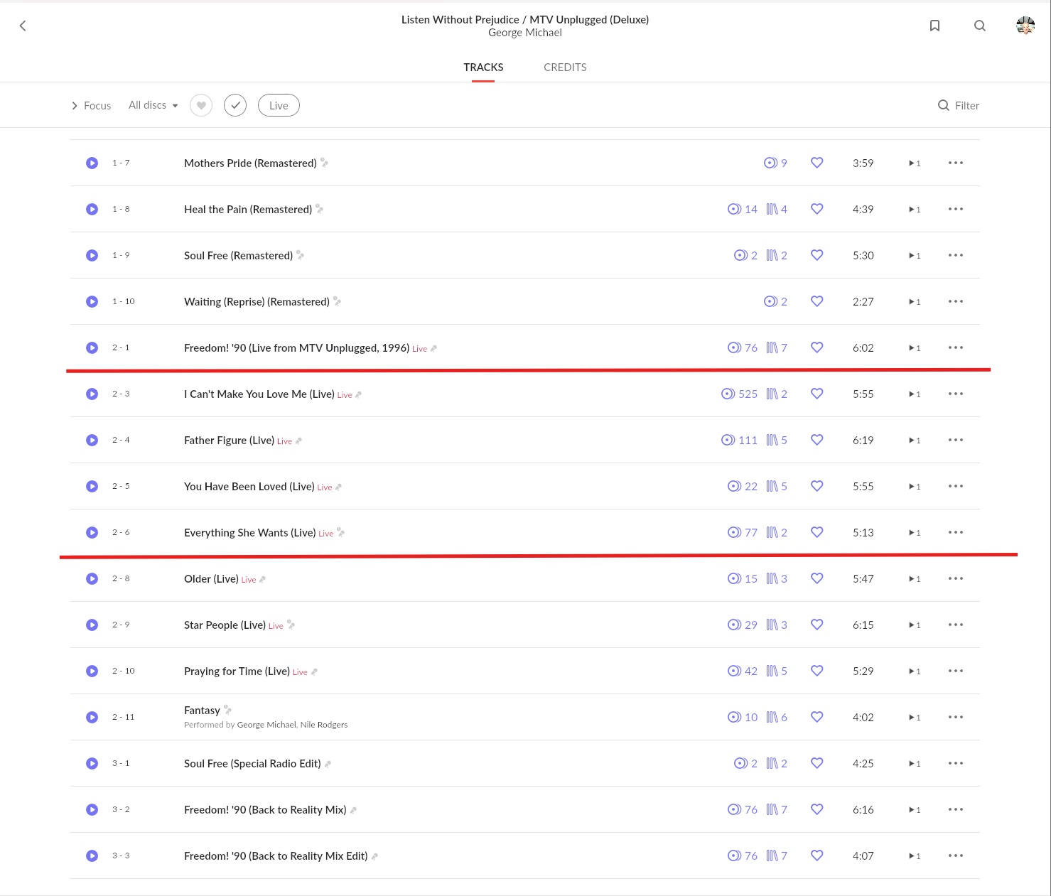Select the TRACKS tab
The height and width of the screenshot is (896, 1051).
click(x=483, y=68)
